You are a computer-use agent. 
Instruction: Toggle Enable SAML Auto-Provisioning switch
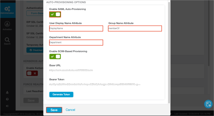point(55,14)
